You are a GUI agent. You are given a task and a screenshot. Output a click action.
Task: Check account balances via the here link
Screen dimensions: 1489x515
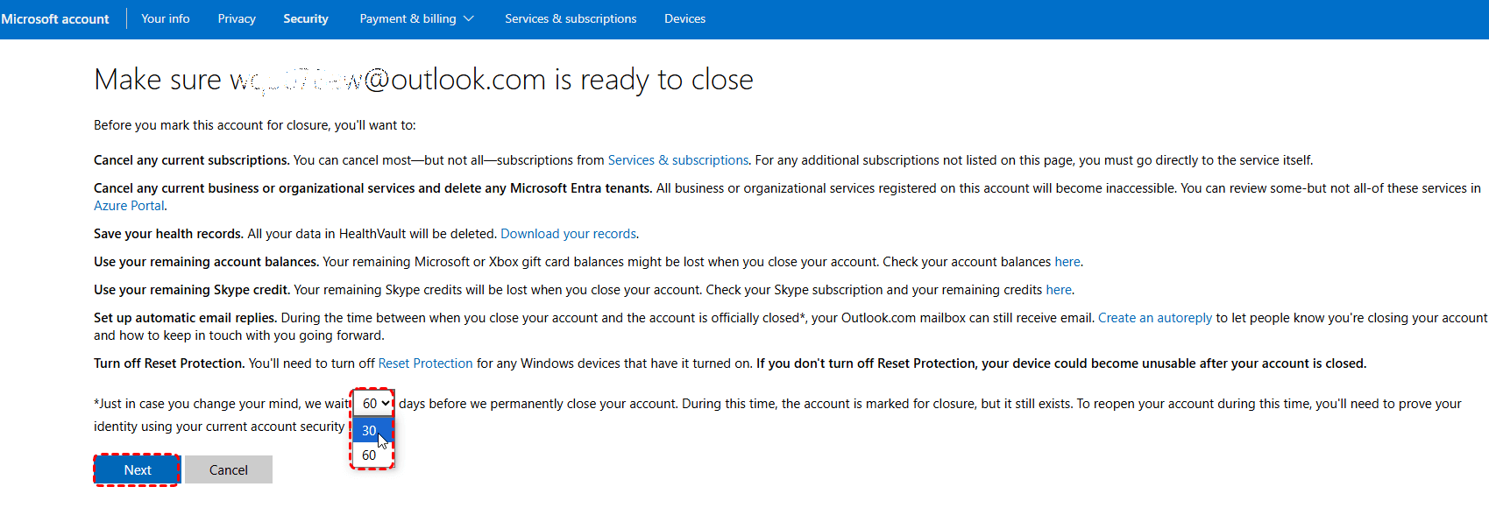coord(1067,262)
